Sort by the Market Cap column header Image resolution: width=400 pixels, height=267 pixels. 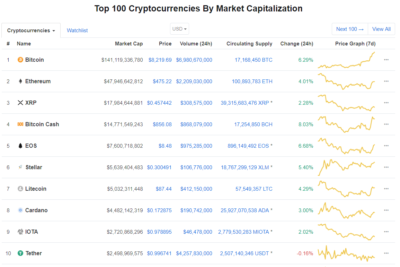click(129, 44)
